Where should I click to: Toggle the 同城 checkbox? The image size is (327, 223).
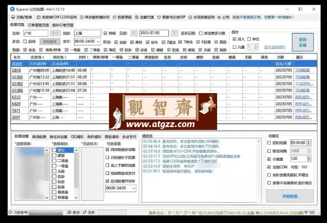pos(105,33)
